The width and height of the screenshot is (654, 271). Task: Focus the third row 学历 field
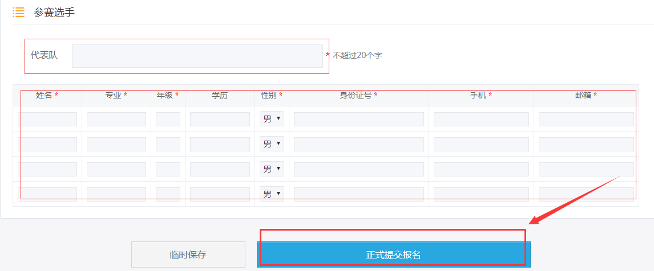pos(220,169)
